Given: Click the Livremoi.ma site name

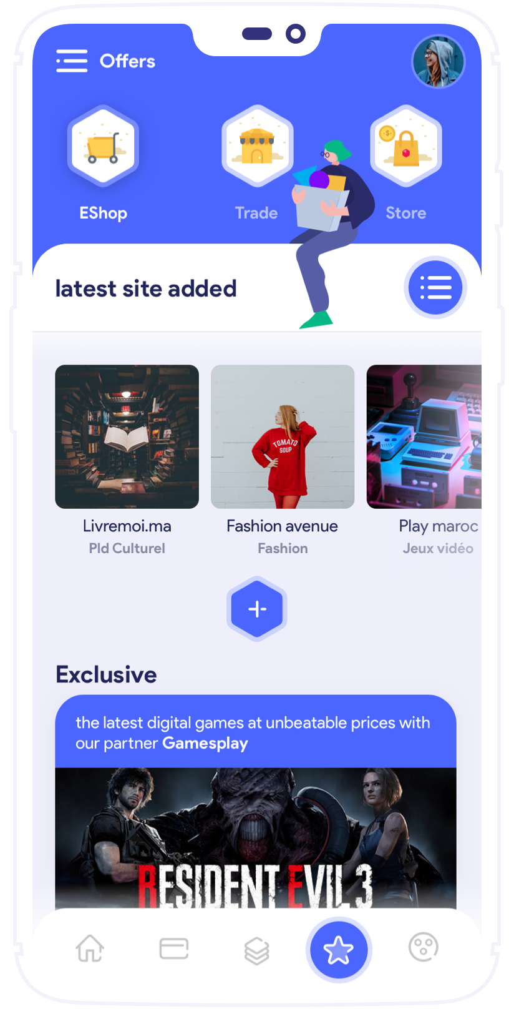Looking at the screenshot, I should pos(127,526).
